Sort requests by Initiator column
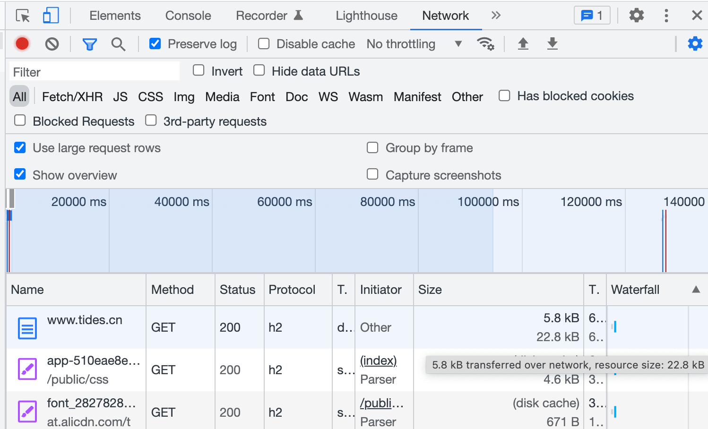708x429 pixels. 384,290
